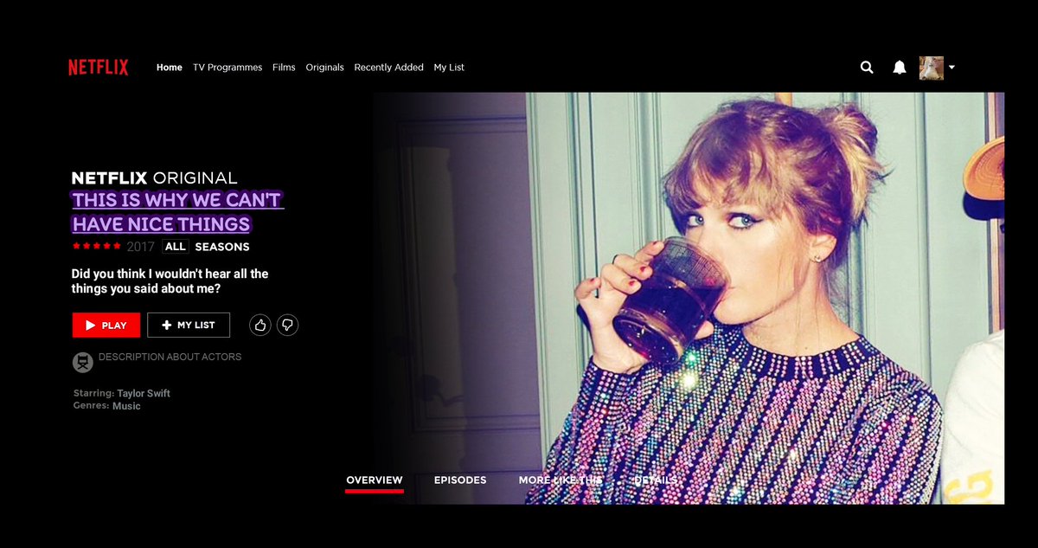
Task: Add the show with the My List button
Action: (x=189, y=325)
